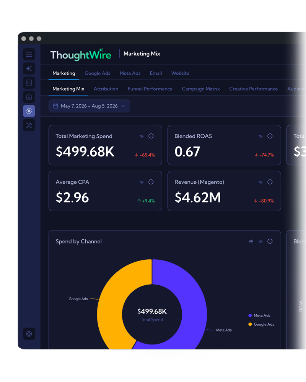Switch to the Google Ads tab
The height and width of the screenshot is (382, 306).
click(97, 73)
